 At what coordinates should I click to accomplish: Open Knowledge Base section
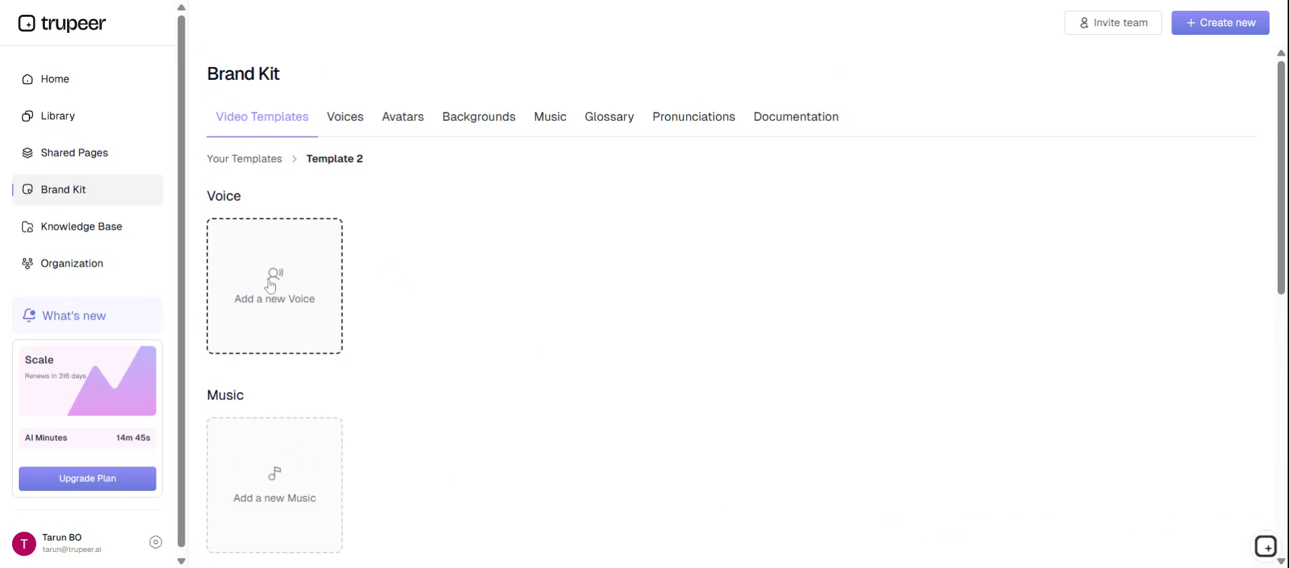pyautogui.click(x=87, y=227)
